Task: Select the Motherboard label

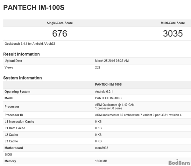Action: click(14, 148)
